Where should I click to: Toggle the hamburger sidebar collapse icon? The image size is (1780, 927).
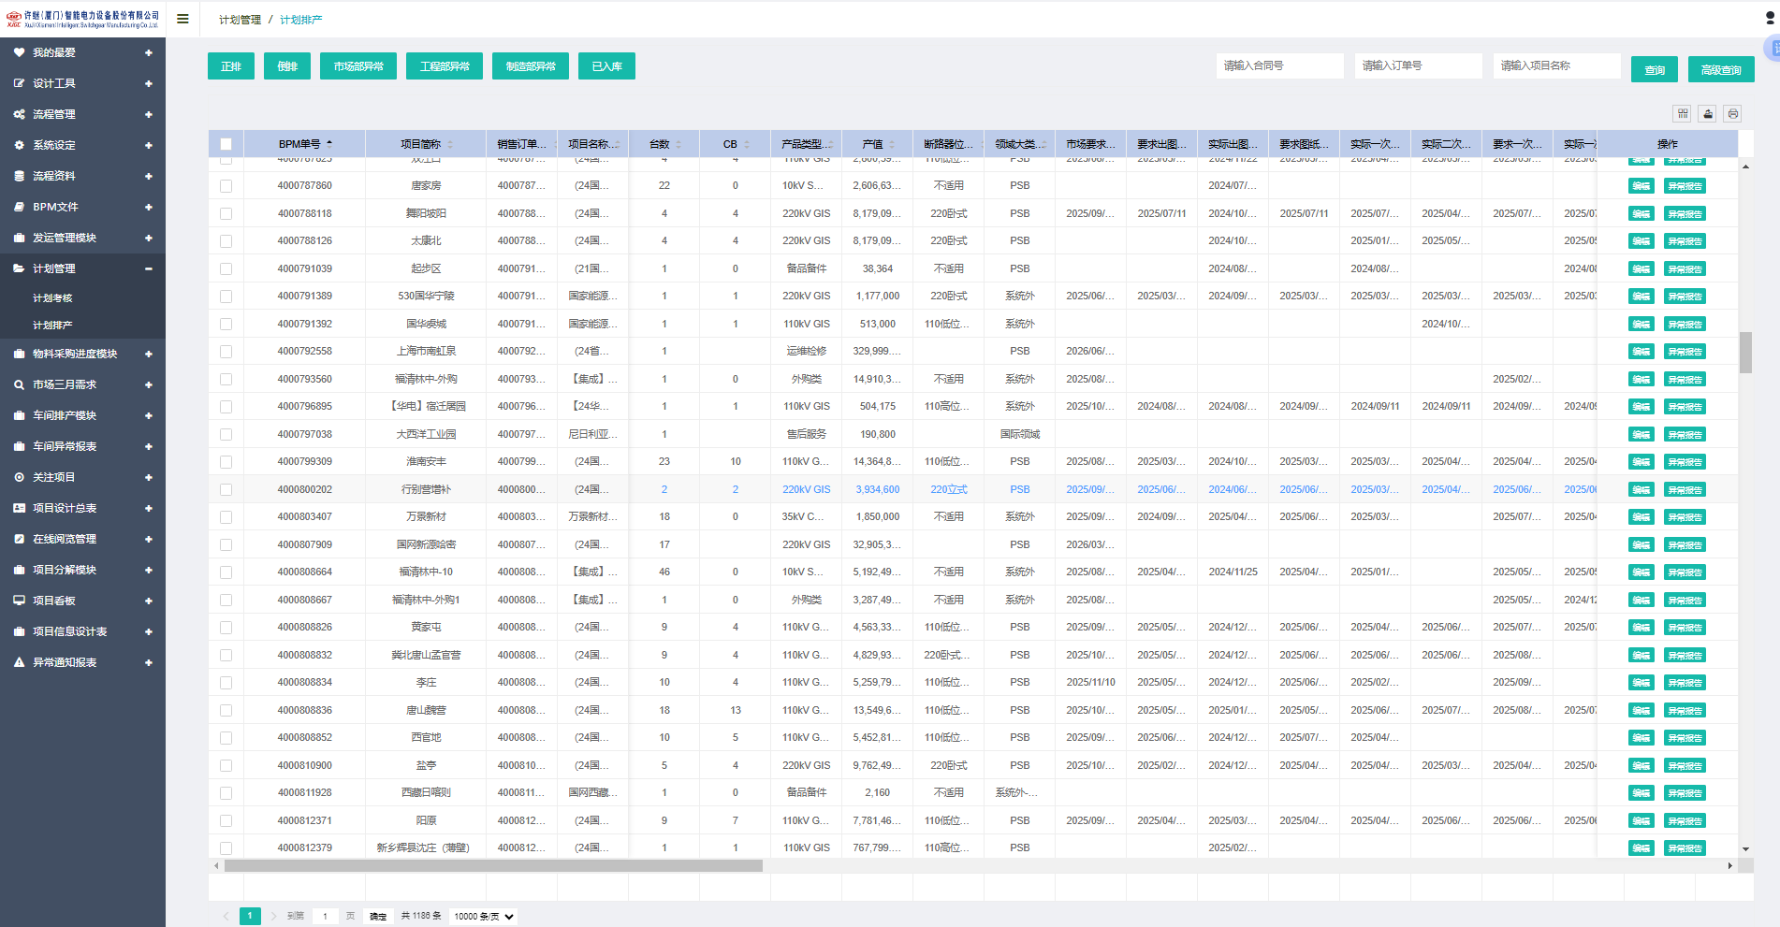tap(182, 19)
